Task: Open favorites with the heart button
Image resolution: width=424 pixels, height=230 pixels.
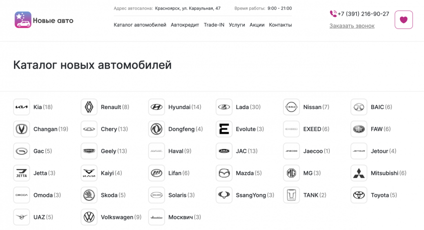Action: (403, 19)
